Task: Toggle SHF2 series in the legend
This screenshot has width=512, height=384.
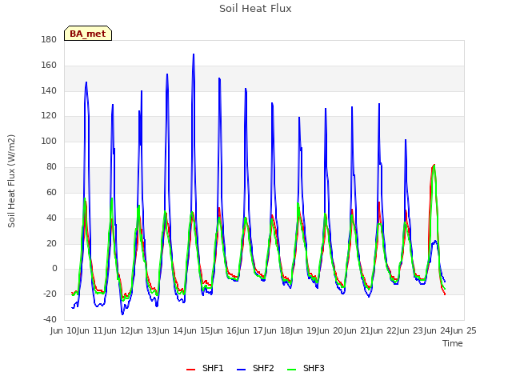Action: [x=263, y=368]
